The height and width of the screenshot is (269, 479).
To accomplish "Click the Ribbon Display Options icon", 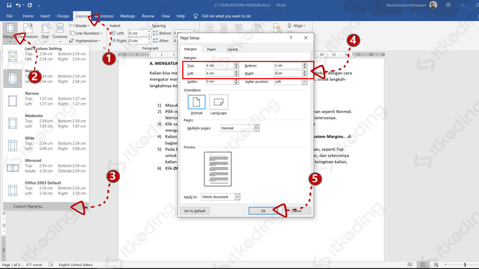I will [x=448, y=5].
